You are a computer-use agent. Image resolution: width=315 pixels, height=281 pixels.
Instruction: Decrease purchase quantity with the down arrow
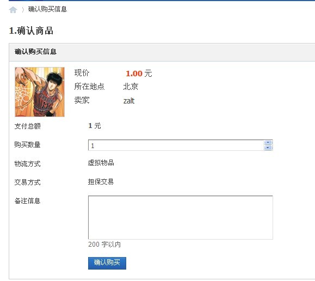pyautogui.click(x=268, y=148)
